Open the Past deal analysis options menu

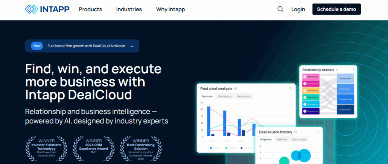pyautogui.click(x=291, y=88)
